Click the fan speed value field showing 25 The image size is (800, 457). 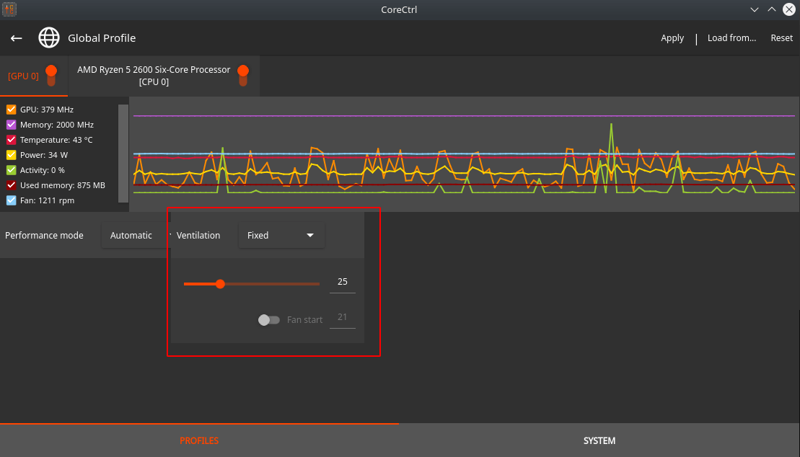(342, 282)
